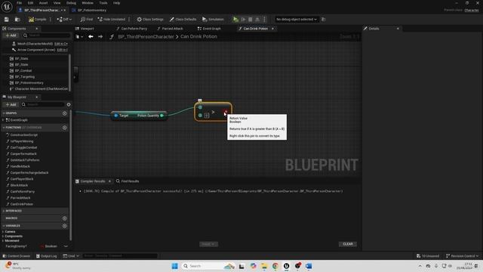Open the My Blueprint settings gear

pyautogui.click(x=69, y=104)
